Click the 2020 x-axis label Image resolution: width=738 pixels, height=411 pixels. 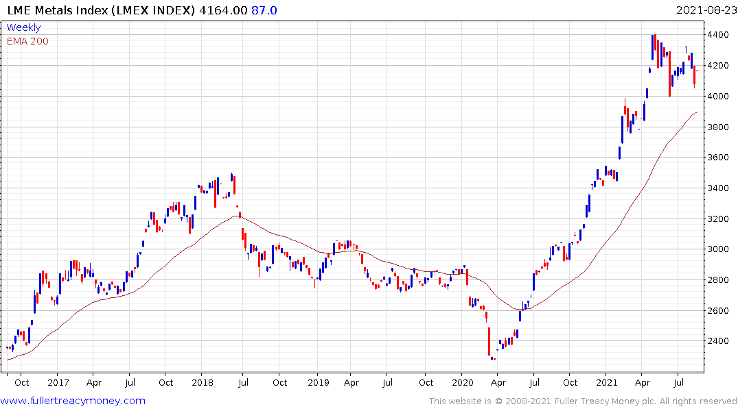tap(463, 382)
